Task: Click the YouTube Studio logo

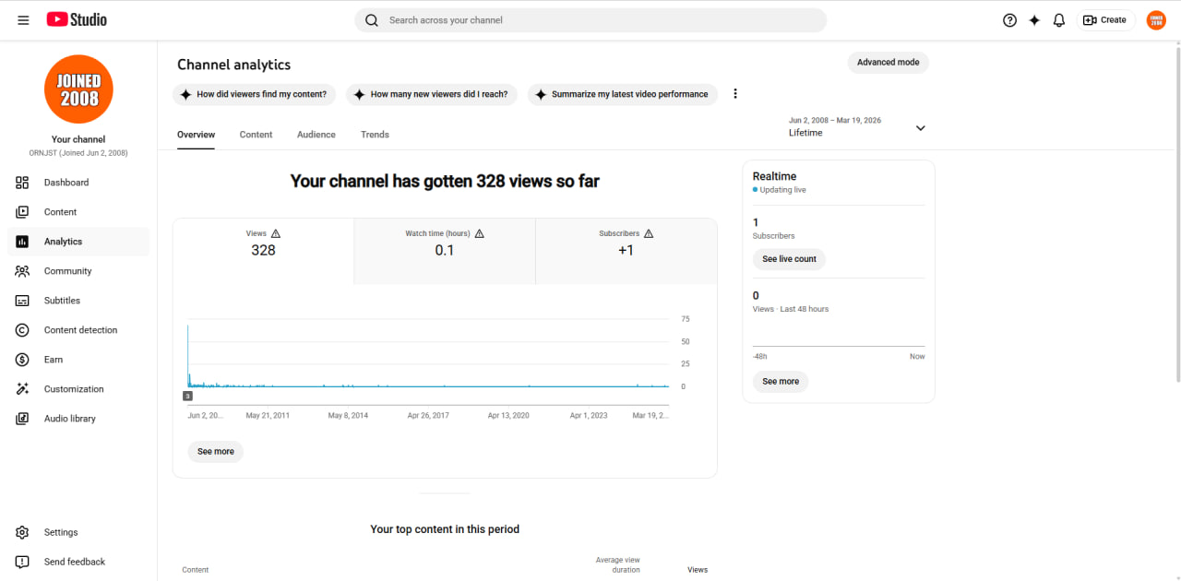Action: click(x=77, y=19)
